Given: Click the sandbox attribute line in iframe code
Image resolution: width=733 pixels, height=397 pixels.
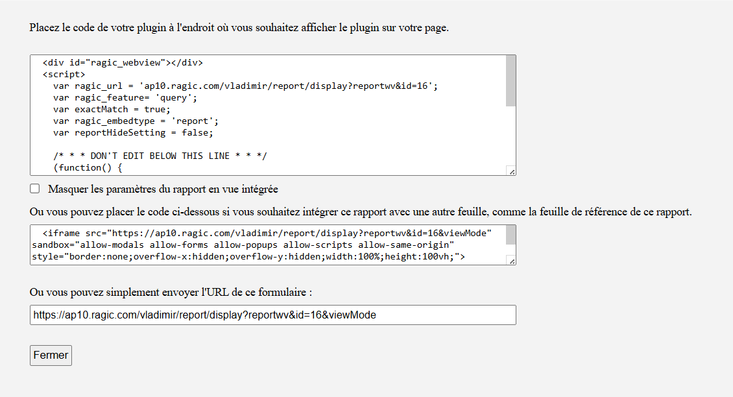Looking at the screenshot, I should (243, 245).
